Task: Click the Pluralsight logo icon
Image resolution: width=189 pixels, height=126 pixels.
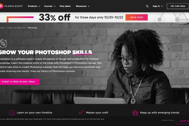Action: 1,6
